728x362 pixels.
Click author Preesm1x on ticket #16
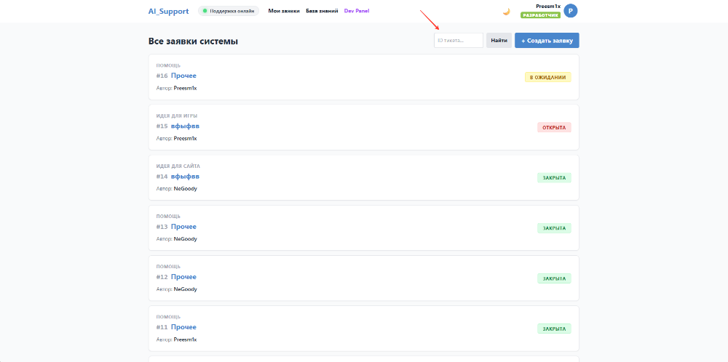[185, 88]
